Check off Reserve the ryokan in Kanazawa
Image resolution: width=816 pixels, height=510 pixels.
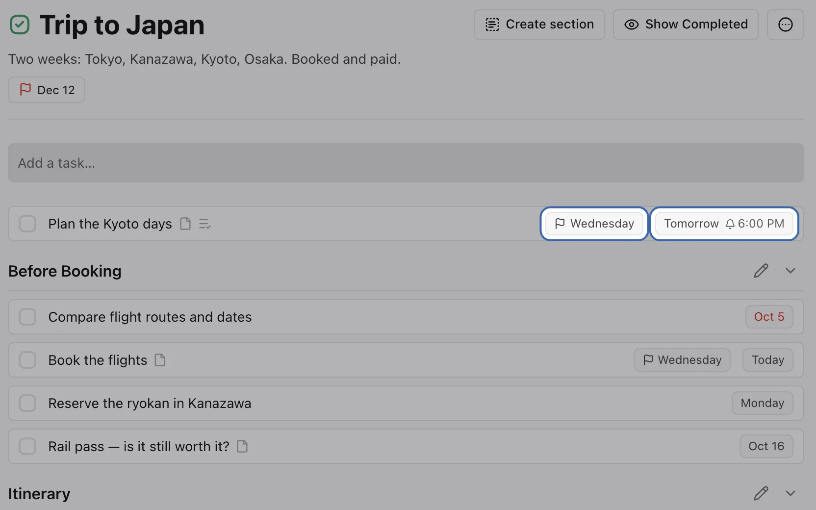[x=27, y=403]
